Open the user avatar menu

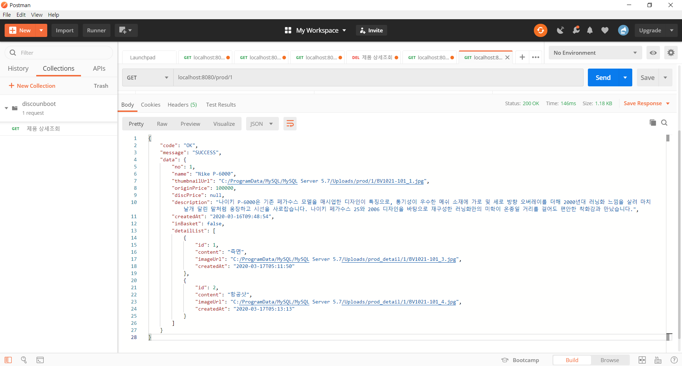(623, 30)
